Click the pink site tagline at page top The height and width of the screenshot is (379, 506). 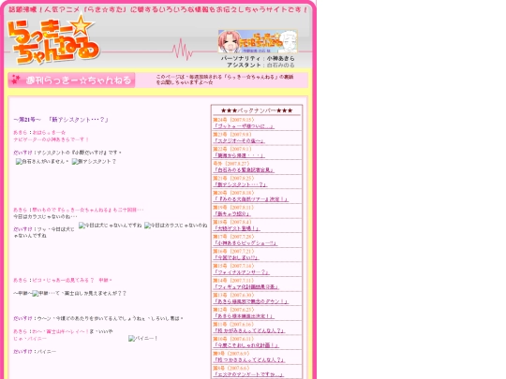click(157, 9)
